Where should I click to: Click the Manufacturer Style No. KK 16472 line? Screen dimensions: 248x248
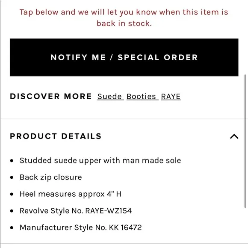(81, 227)
